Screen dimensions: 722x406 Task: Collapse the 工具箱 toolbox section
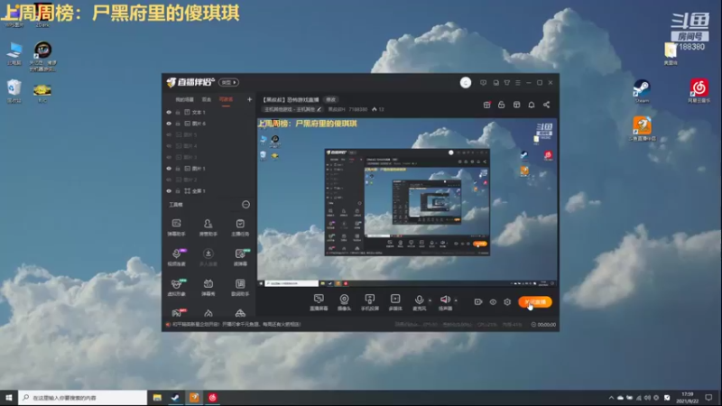(x=245, y=205)
